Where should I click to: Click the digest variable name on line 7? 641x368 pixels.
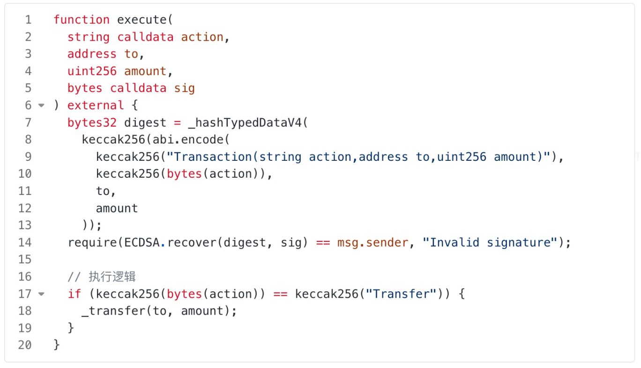pyautogui.click(x=145, y=123)
